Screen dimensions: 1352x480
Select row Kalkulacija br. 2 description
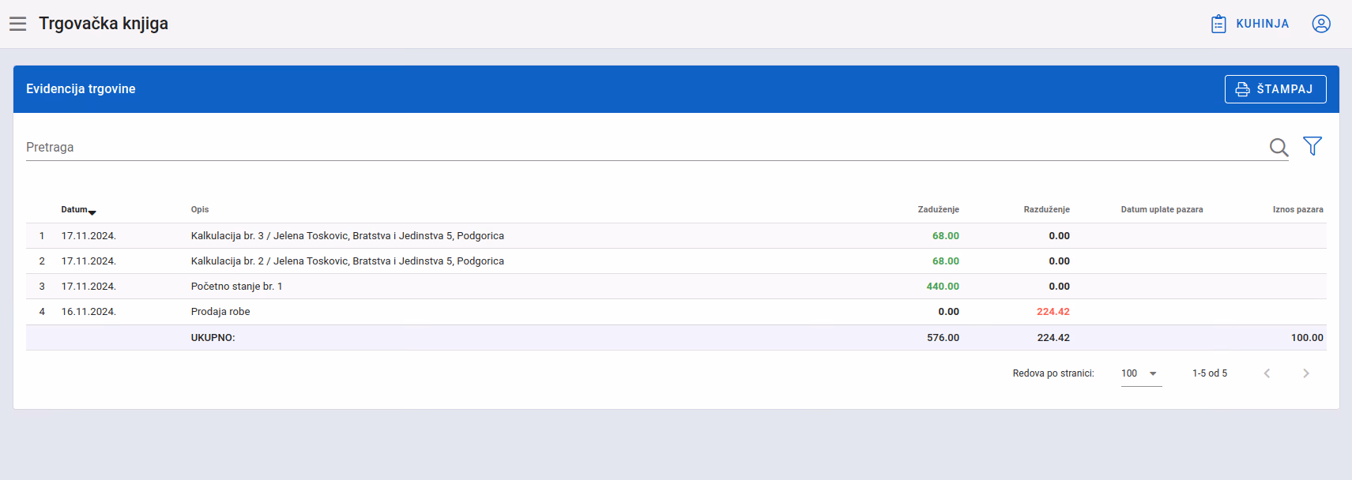348,261
